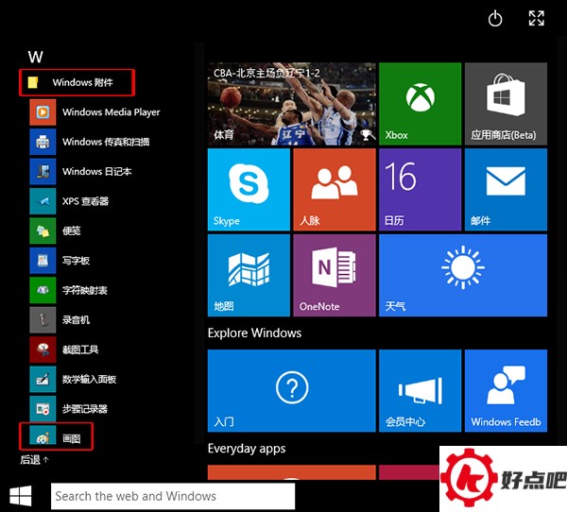Open the 天气 weather tile
The width and height of the screenshot is (567, 512).
pos(463,275)
